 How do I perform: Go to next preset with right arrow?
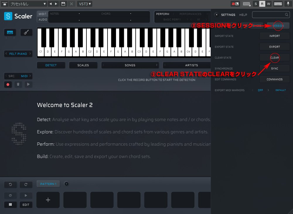click(56, 4)
